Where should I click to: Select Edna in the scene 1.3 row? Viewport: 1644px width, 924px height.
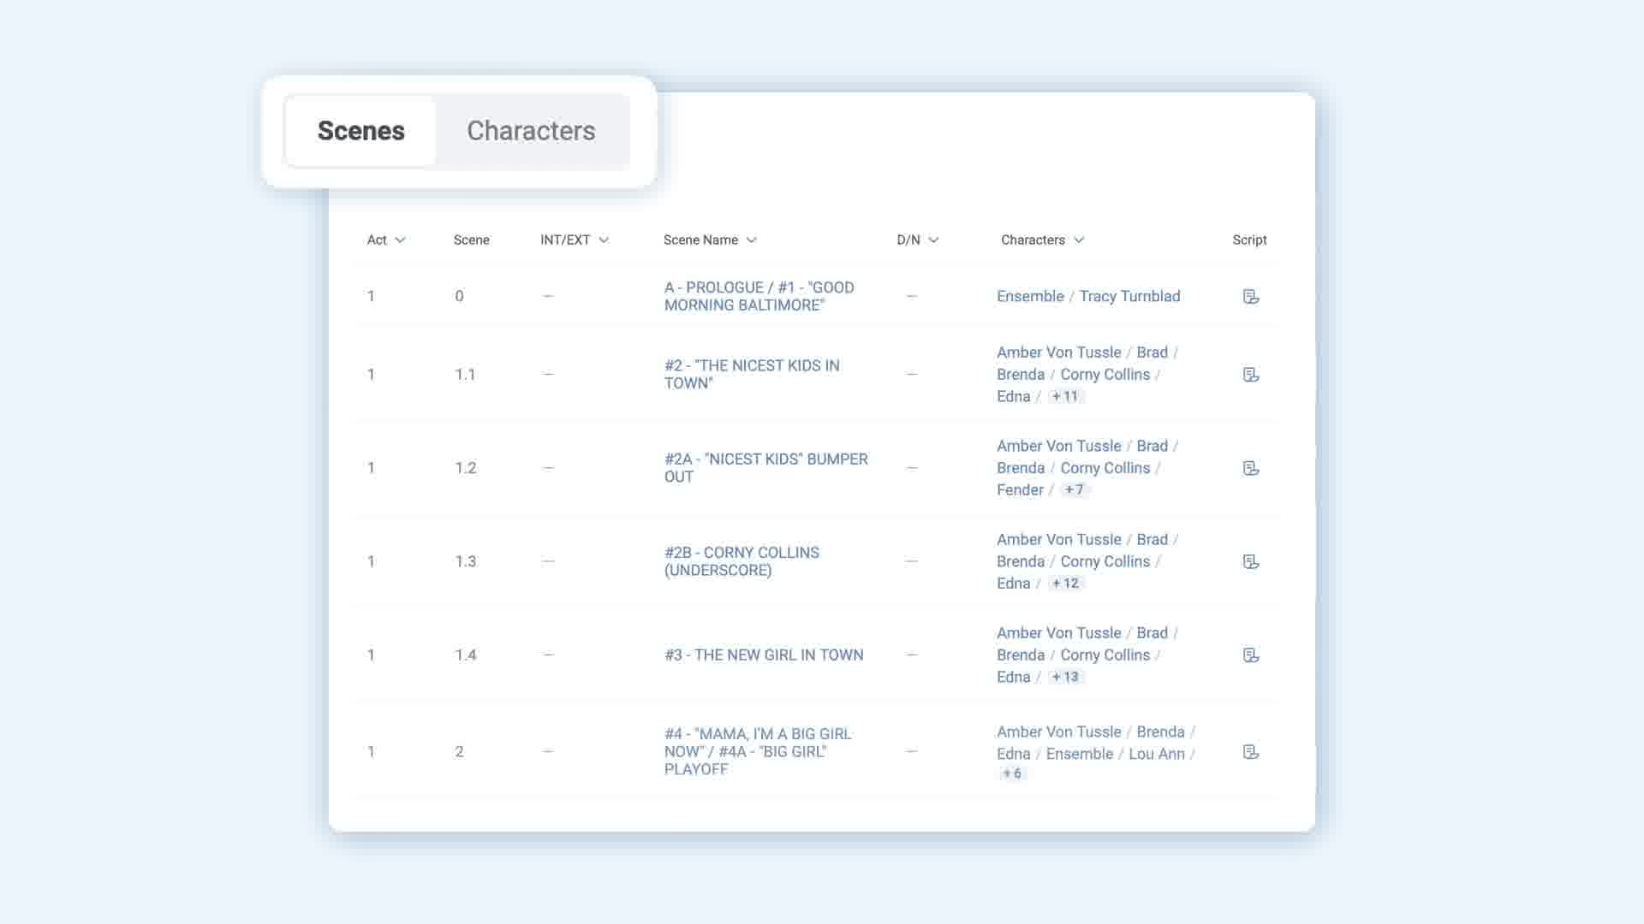(x=1013, y=583)
